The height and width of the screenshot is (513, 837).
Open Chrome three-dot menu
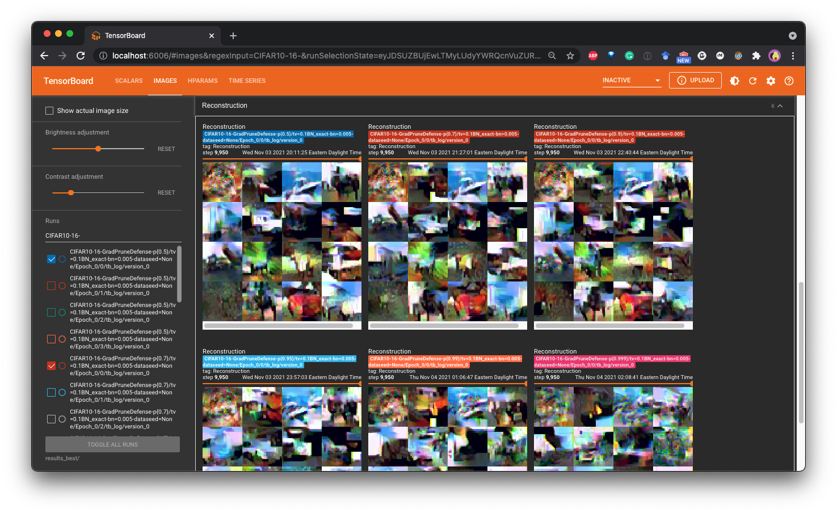pos(793,56)
